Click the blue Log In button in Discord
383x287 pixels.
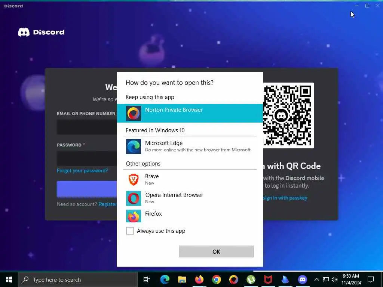click(x=87, y=189)
